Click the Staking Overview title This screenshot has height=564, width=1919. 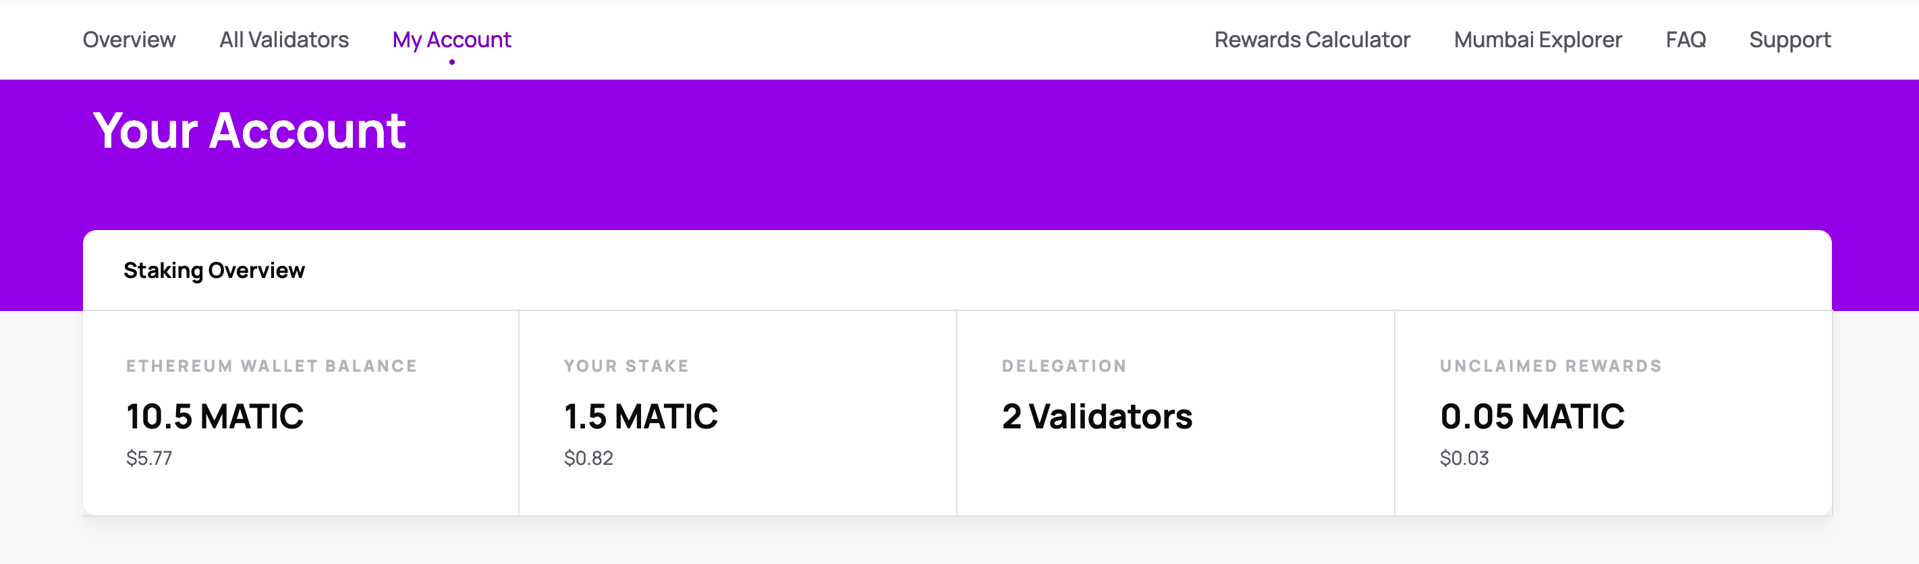[x=214, y=271]
